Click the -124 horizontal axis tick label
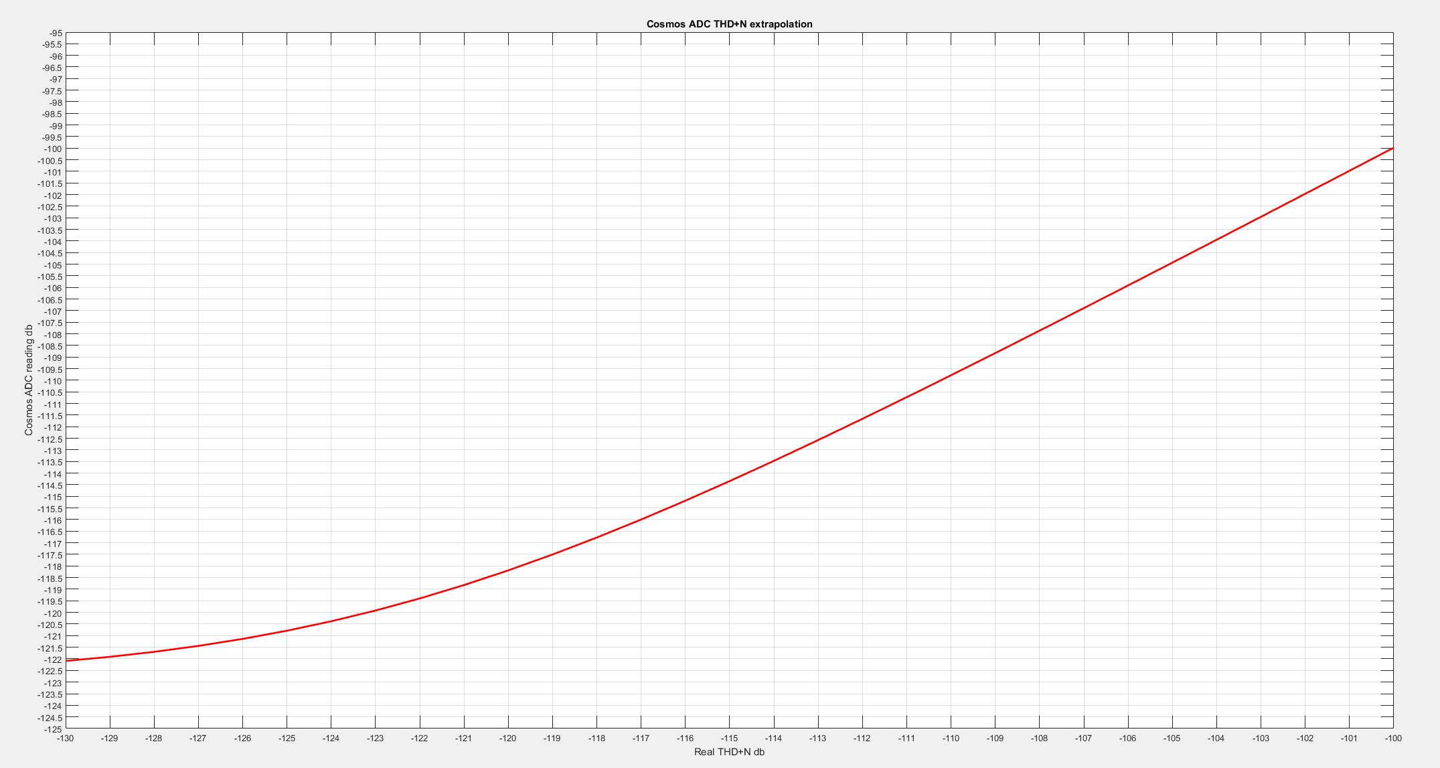1440x768 pixels. [x=331, y=738]
